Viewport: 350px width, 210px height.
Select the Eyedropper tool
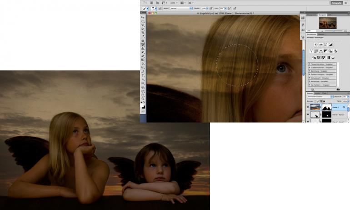pyautogui.click(x=143, y=36)
